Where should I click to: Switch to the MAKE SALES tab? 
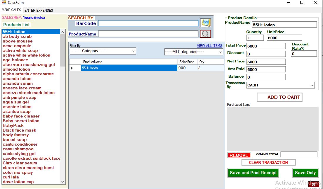pyautogui.click(x=12, y=10)
